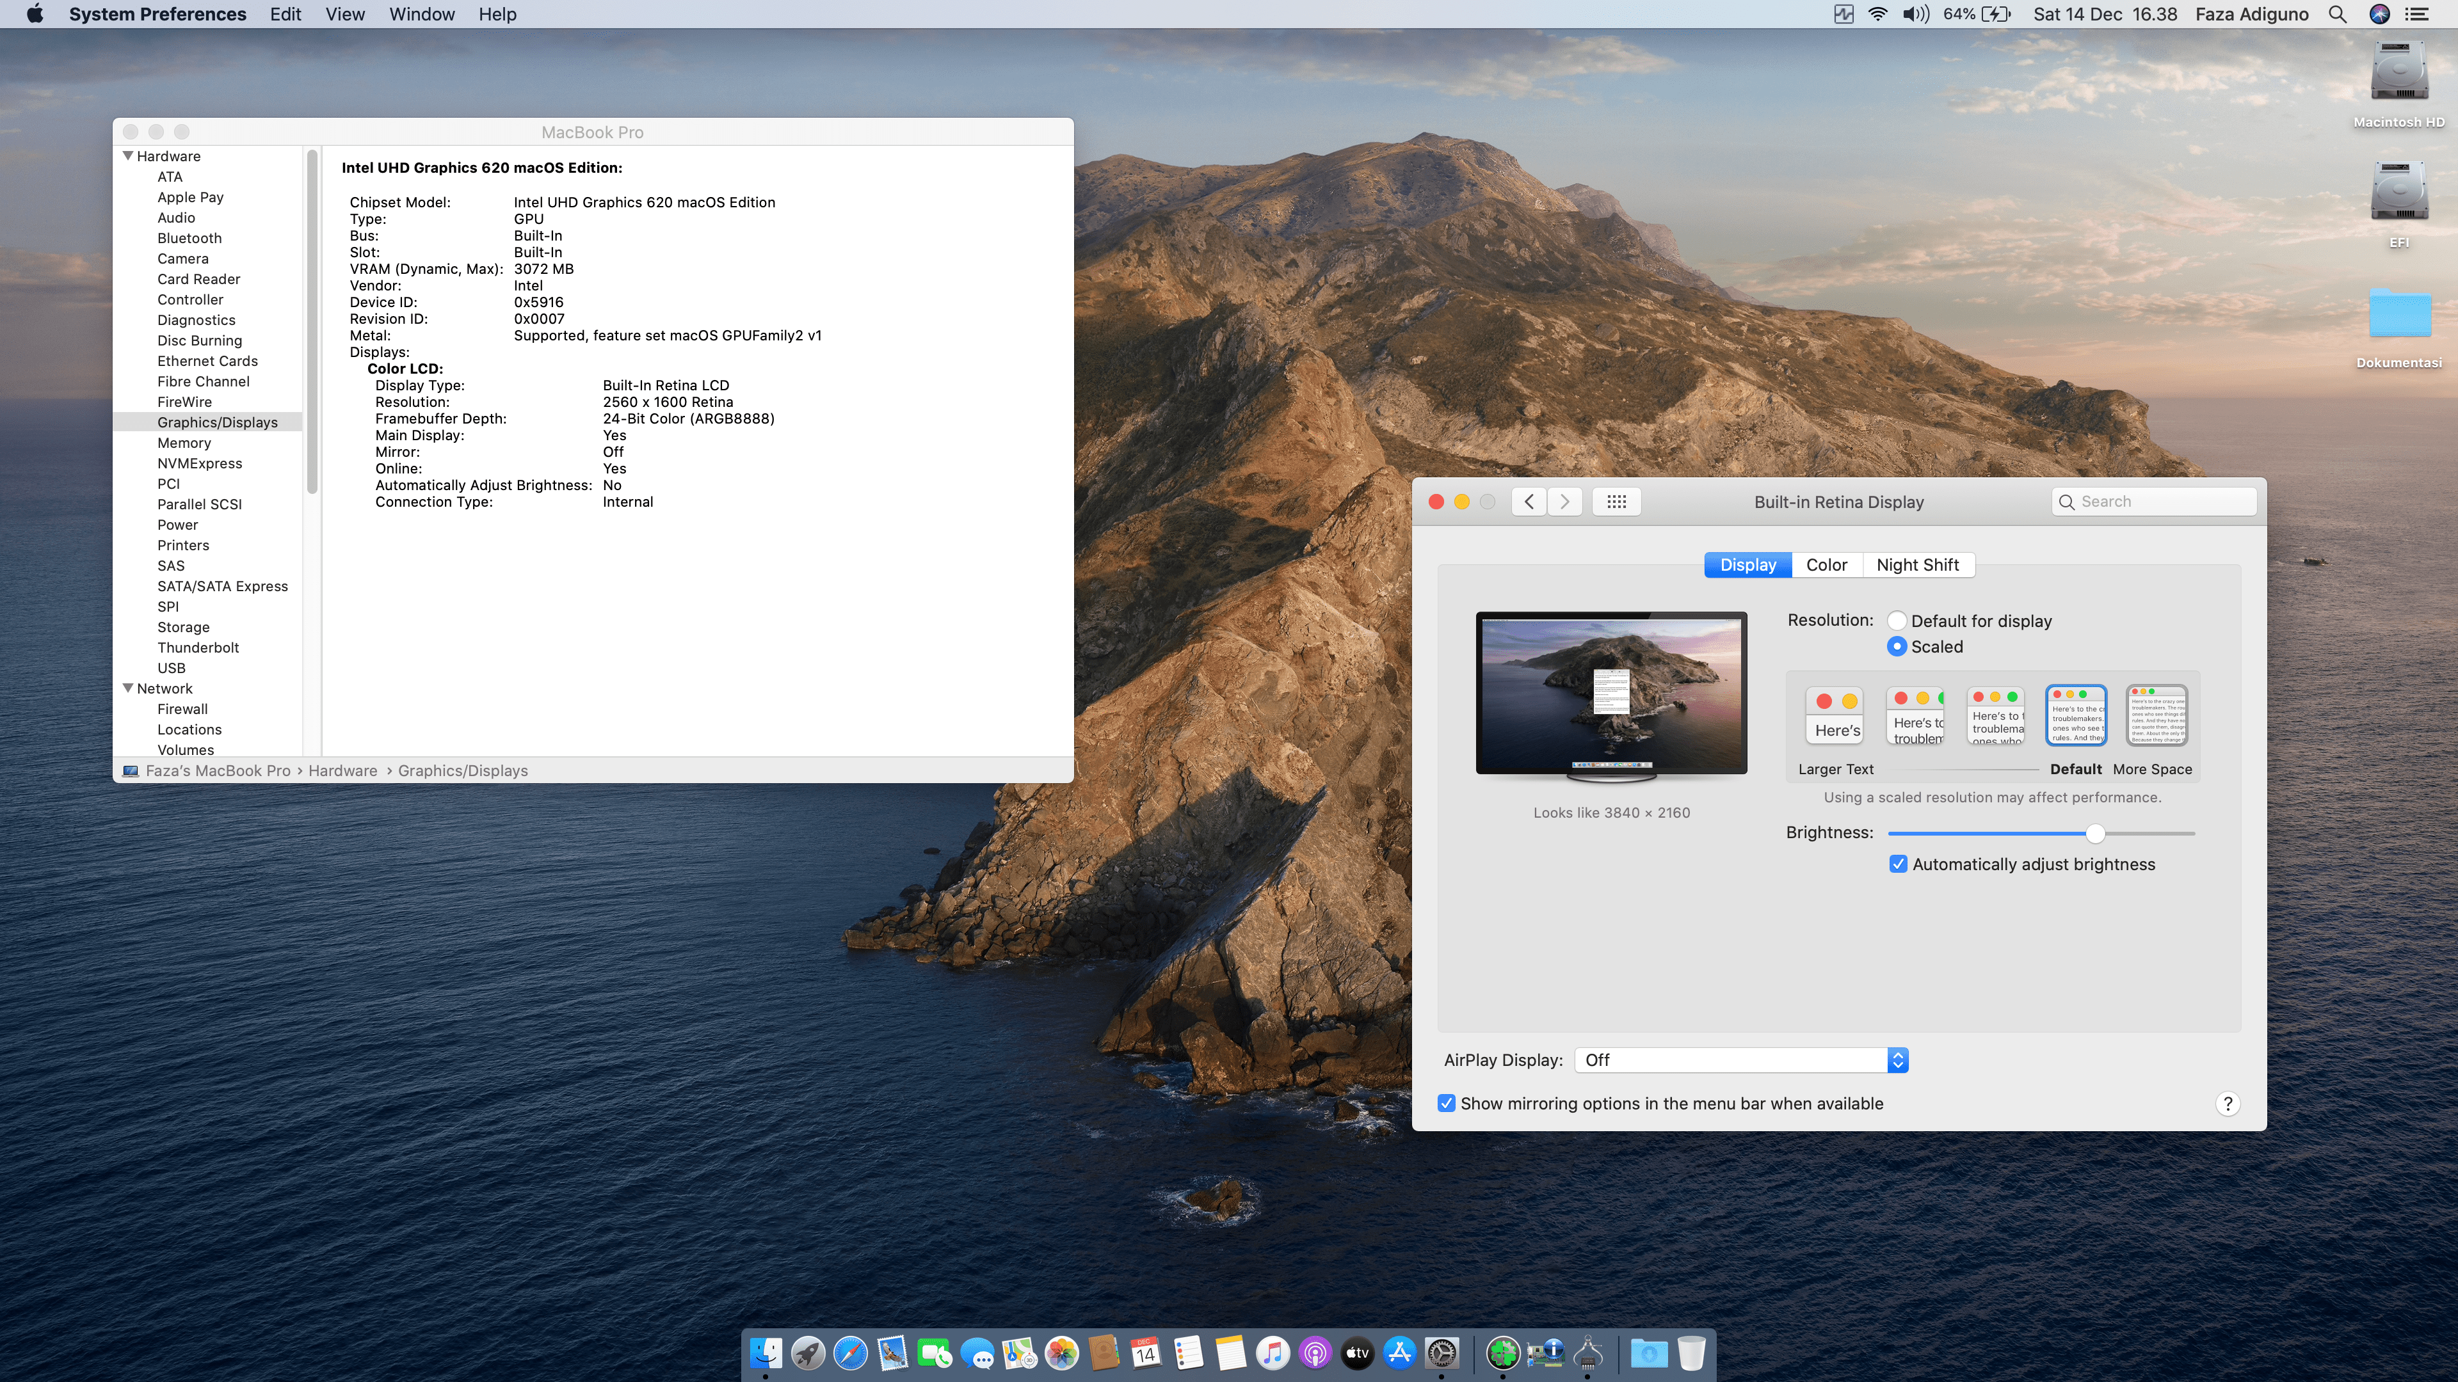Select the Default for display radio button
2458x1382 pixels.
tap(1897, 621)
